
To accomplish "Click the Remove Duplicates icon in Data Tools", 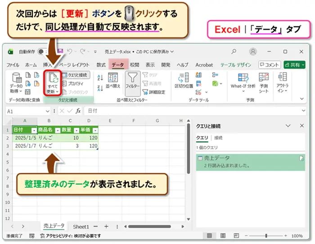I will [x=199, y=83].
